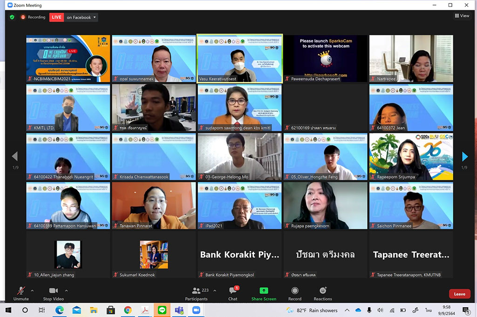Screen dimensions: 477x317
Task: Leave the meeting
Action: click(460, 294)
